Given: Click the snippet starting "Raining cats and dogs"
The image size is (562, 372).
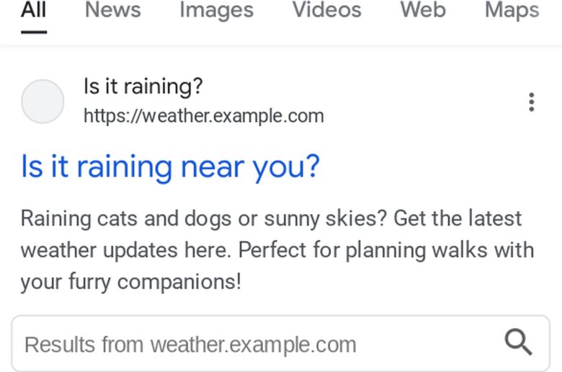Looking at the screenshot, I should coord(277,249).
